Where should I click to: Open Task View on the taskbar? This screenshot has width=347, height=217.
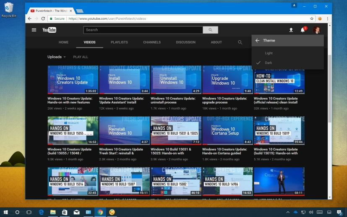(x=29, y=212)
